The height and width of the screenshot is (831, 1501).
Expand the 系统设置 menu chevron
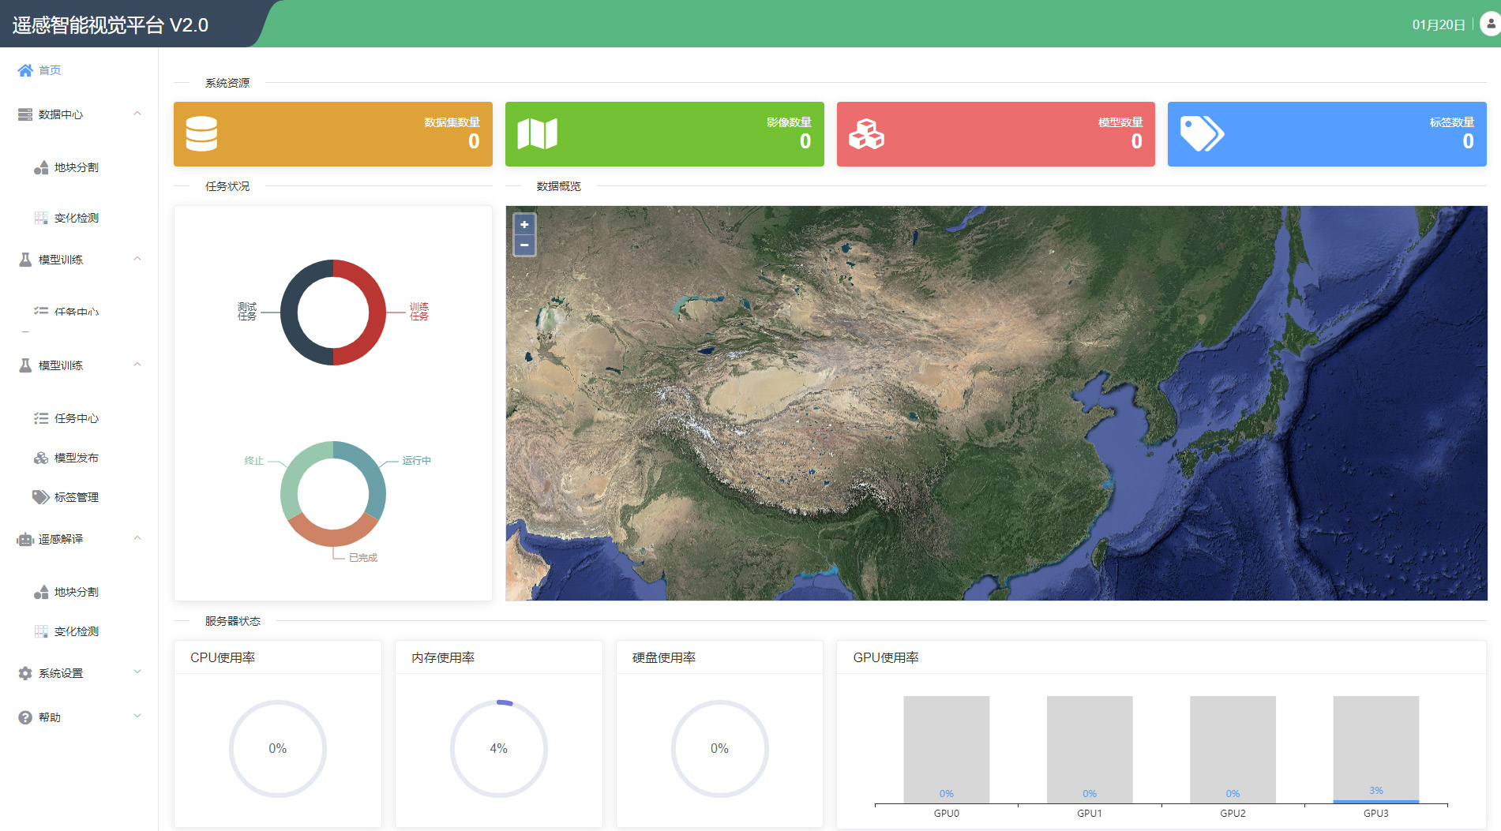137,672
